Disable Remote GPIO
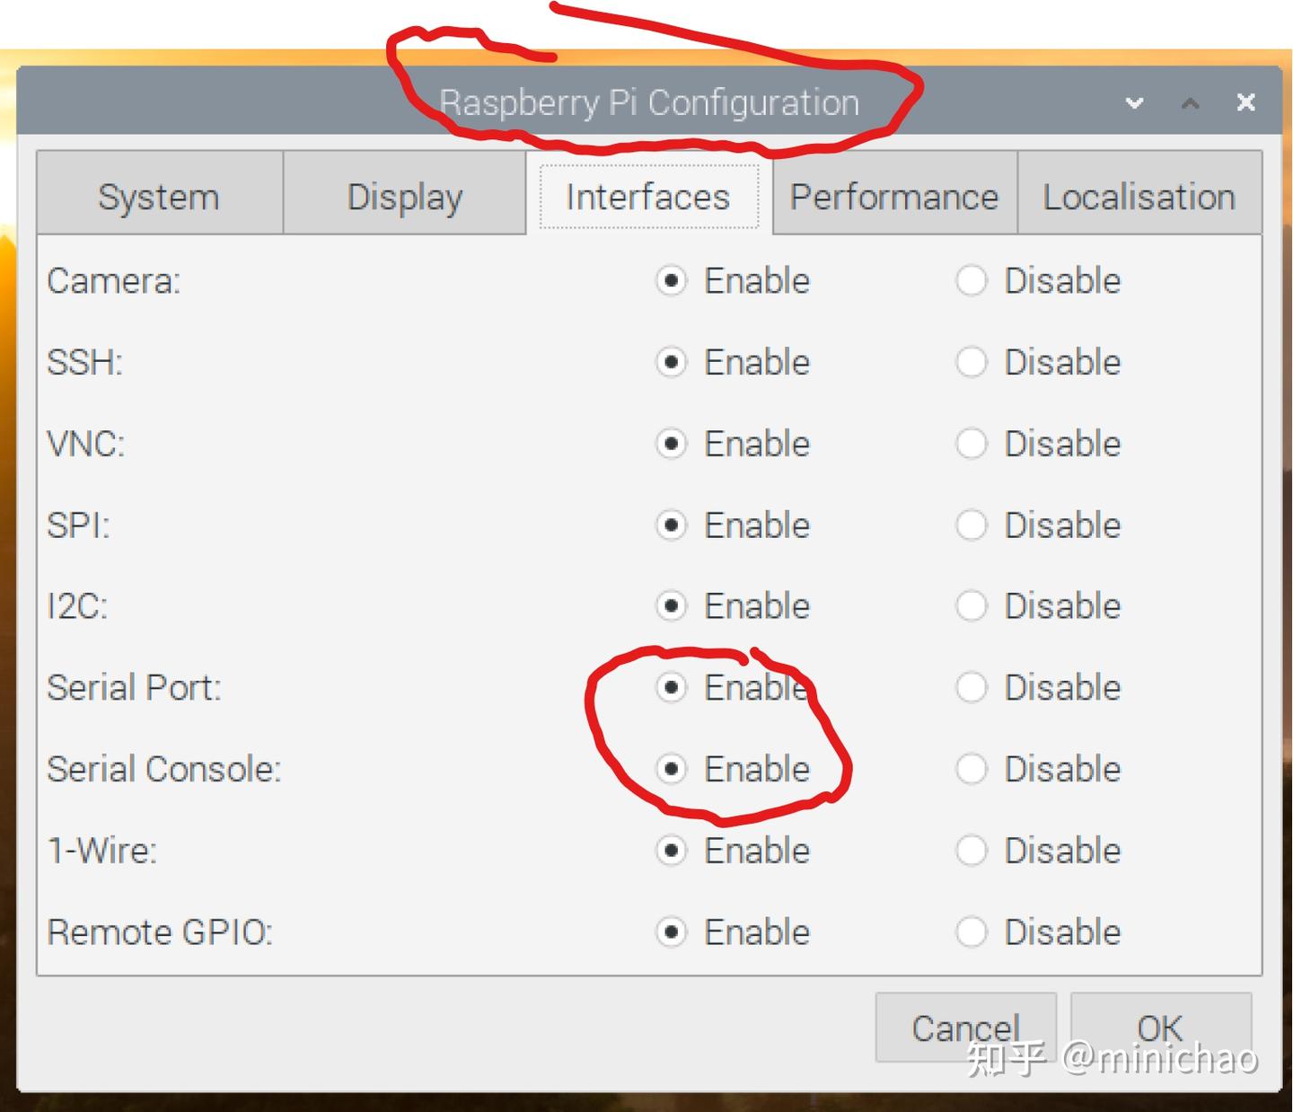This screenshot has height=1112, width=1293. [972, 931]
